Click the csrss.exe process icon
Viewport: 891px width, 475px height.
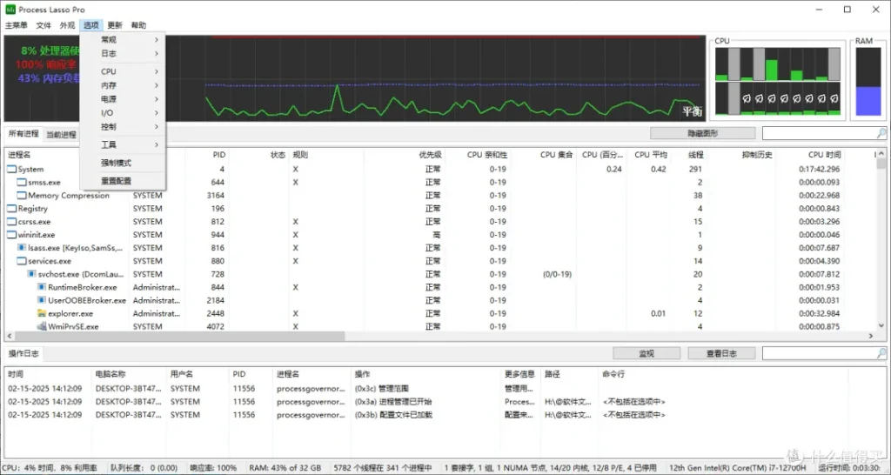point(11,222)
